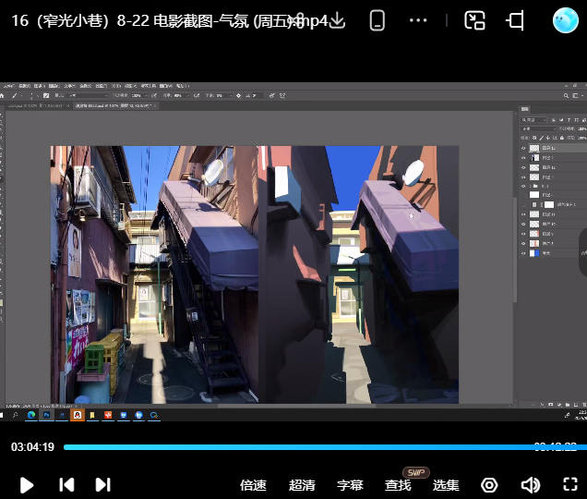Open the 倍速 playback speed menu

tap(253, 485)
